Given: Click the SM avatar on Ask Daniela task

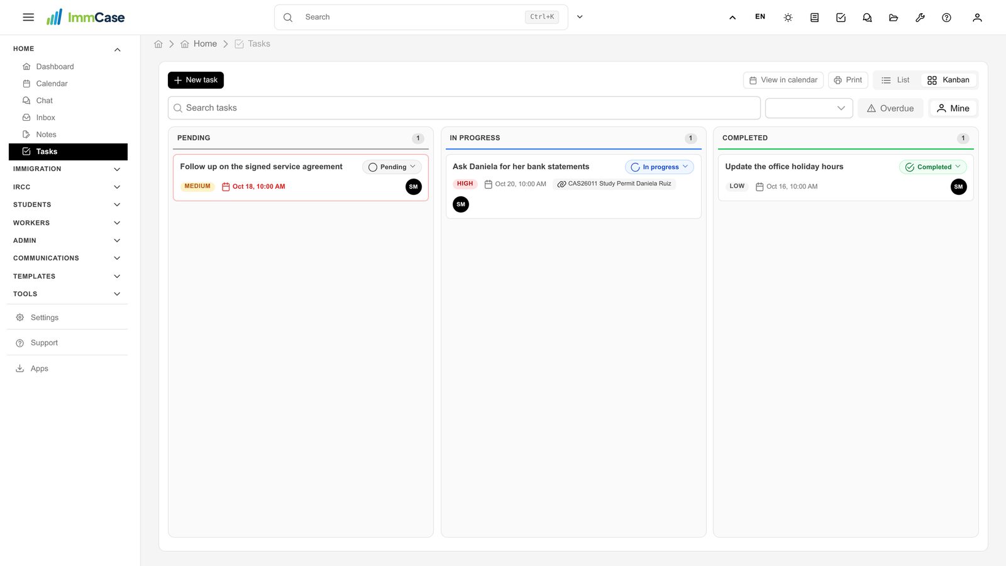Looking at the screenshot, I should tap(461, 204).
